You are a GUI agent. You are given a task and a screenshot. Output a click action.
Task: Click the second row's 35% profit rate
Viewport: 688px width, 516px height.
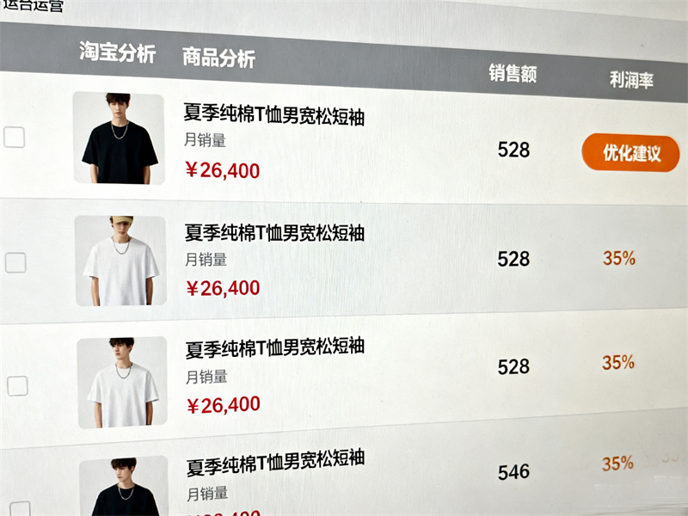618,258
